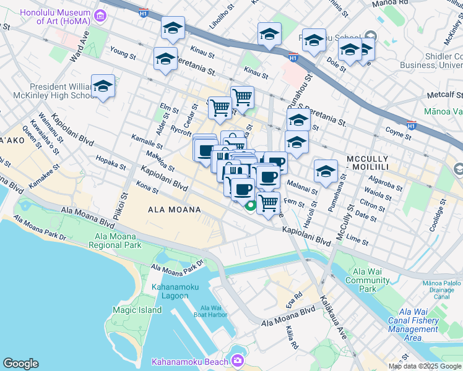Viewport: 463px width, 371px height.
Task: Open the school marker near Pumehana St
Action: click(x=326, y=171)
